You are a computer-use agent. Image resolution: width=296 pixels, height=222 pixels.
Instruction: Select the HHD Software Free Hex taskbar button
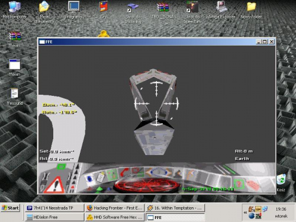point(115,217)
